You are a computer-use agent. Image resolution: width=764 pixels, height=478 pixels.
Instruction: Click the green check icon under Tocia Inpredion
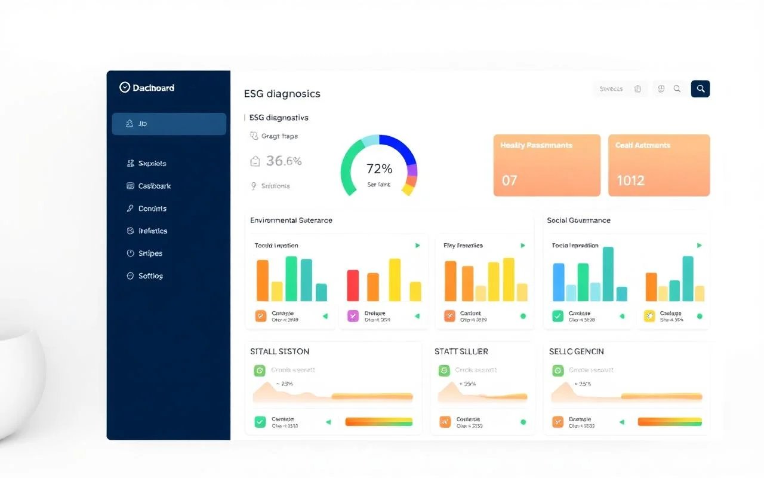pyautogui.click(x=558, y=316)
